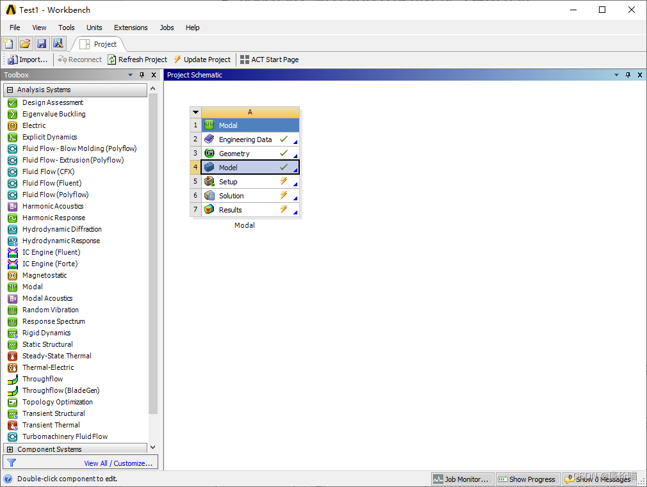Click the Throughflow icon
647x487 pixels.
pos(12,379)
